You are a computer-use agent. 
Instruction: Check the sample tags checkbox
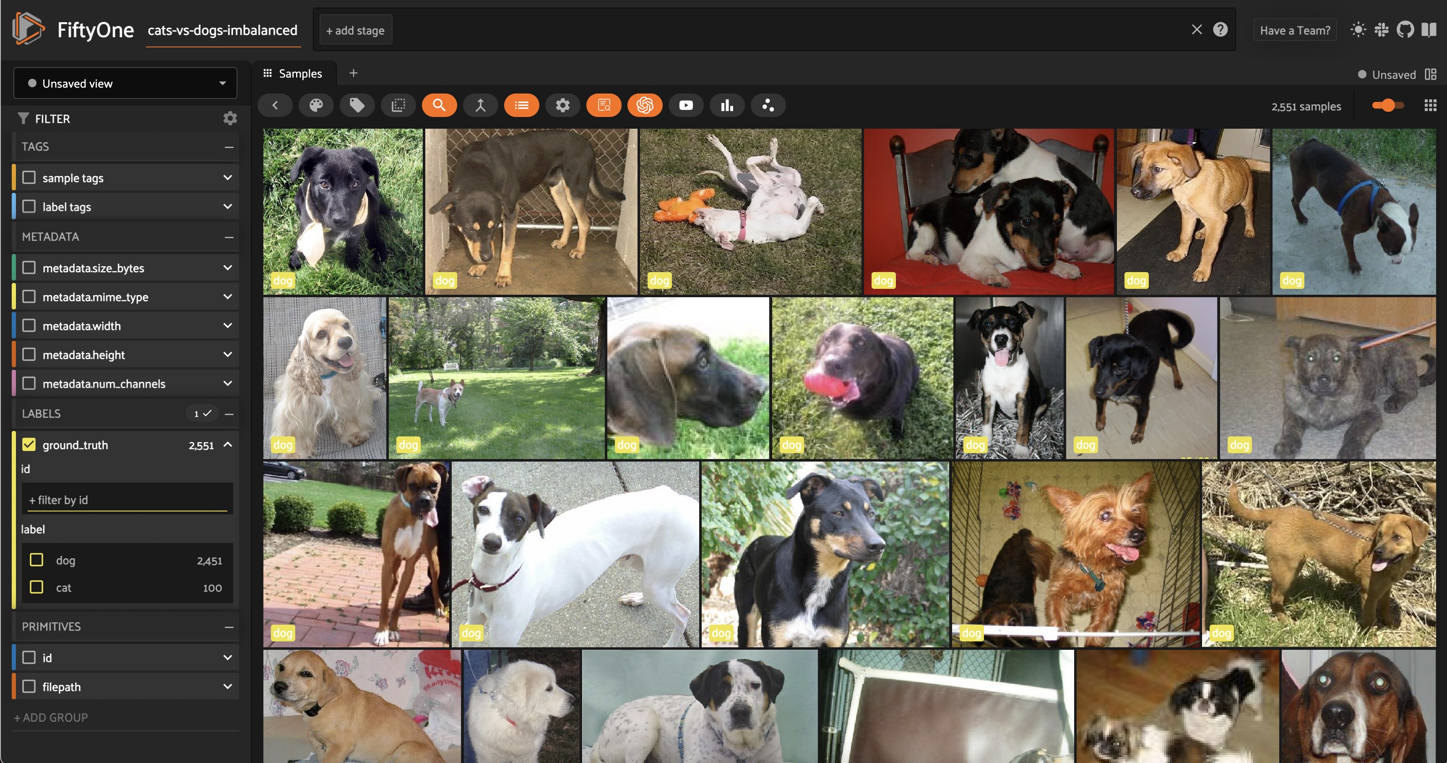29,177
